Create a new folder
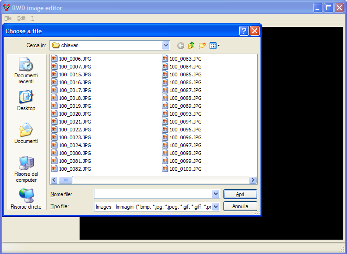Viewport: 347px width, 254px height. (202, 45)
